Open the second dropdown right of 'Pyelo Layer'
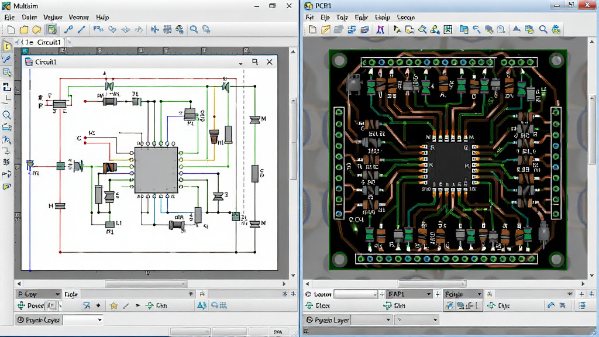 point(416,320)
